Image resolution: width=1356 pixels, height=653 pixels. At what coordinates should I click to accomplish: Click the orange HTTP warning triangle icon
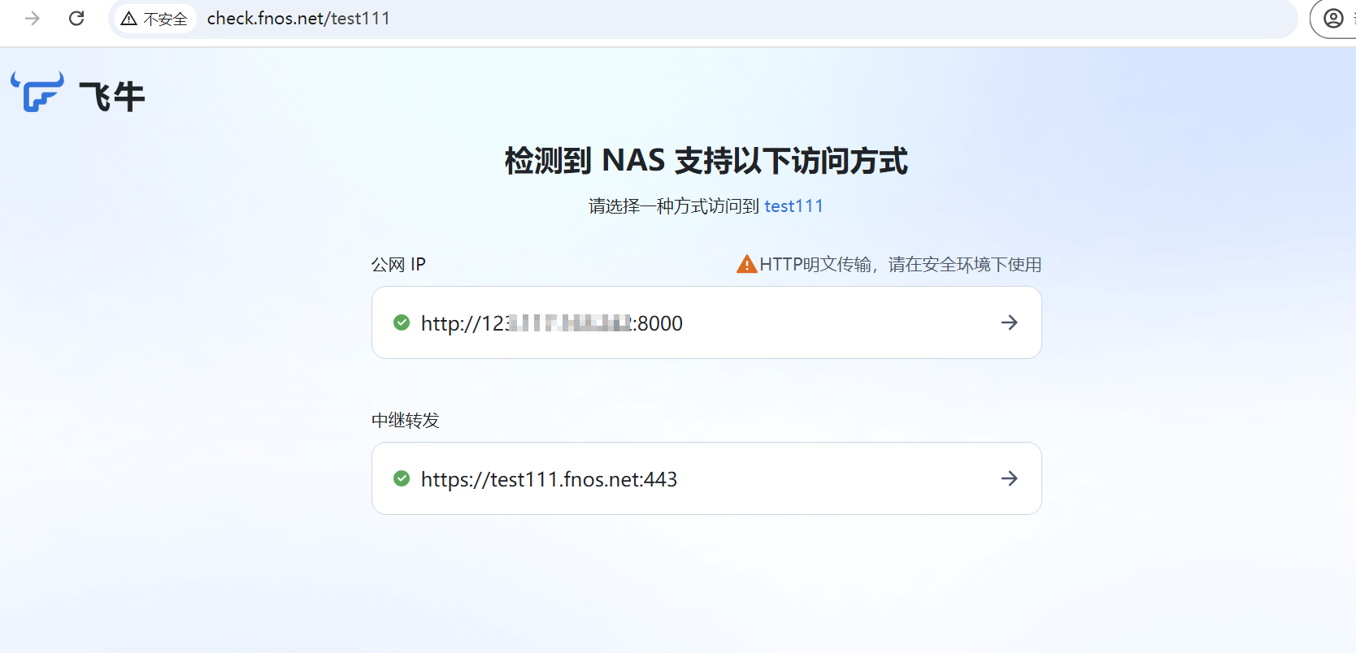point(746,264)
